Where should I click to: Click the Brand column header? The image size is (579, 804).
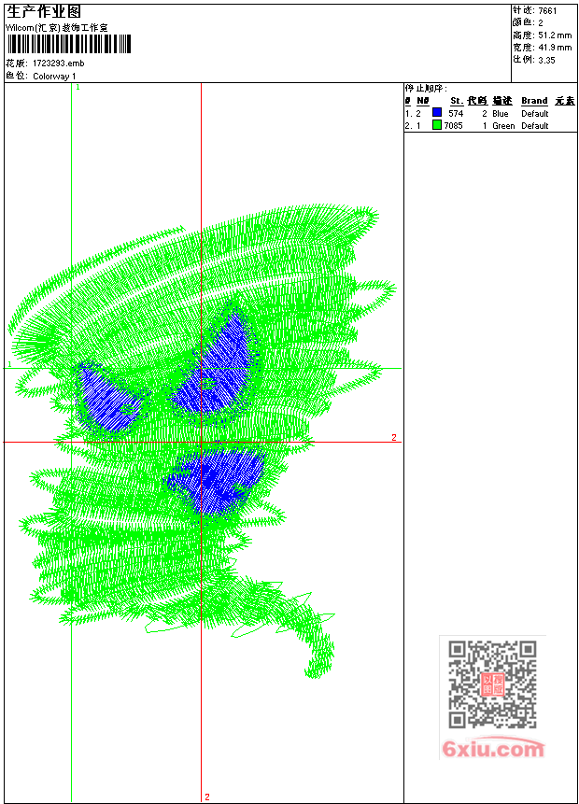click(534, 101)
